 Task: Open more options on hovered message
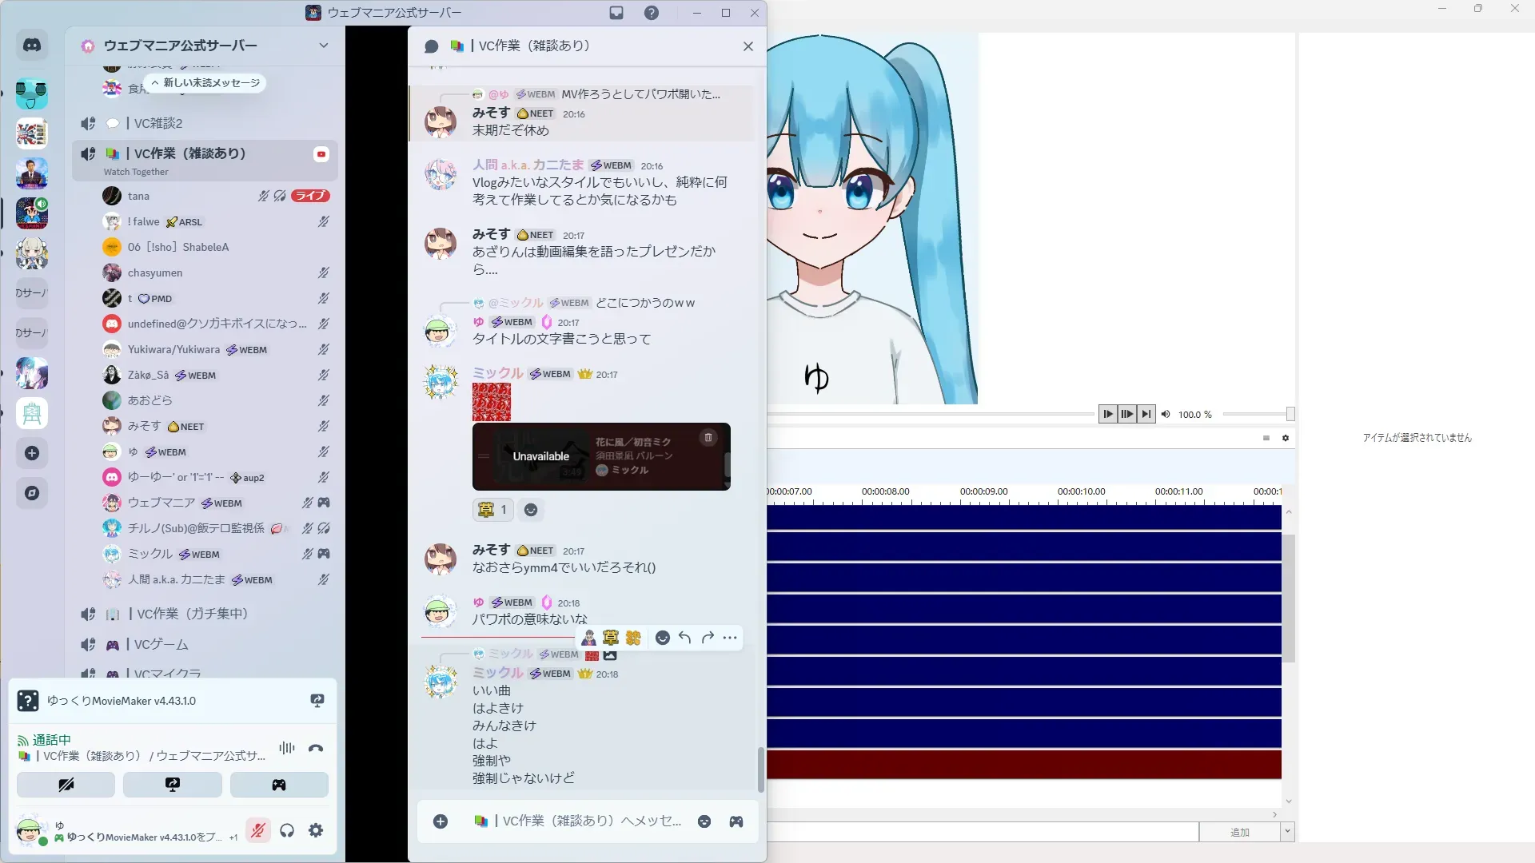[730, 638]
